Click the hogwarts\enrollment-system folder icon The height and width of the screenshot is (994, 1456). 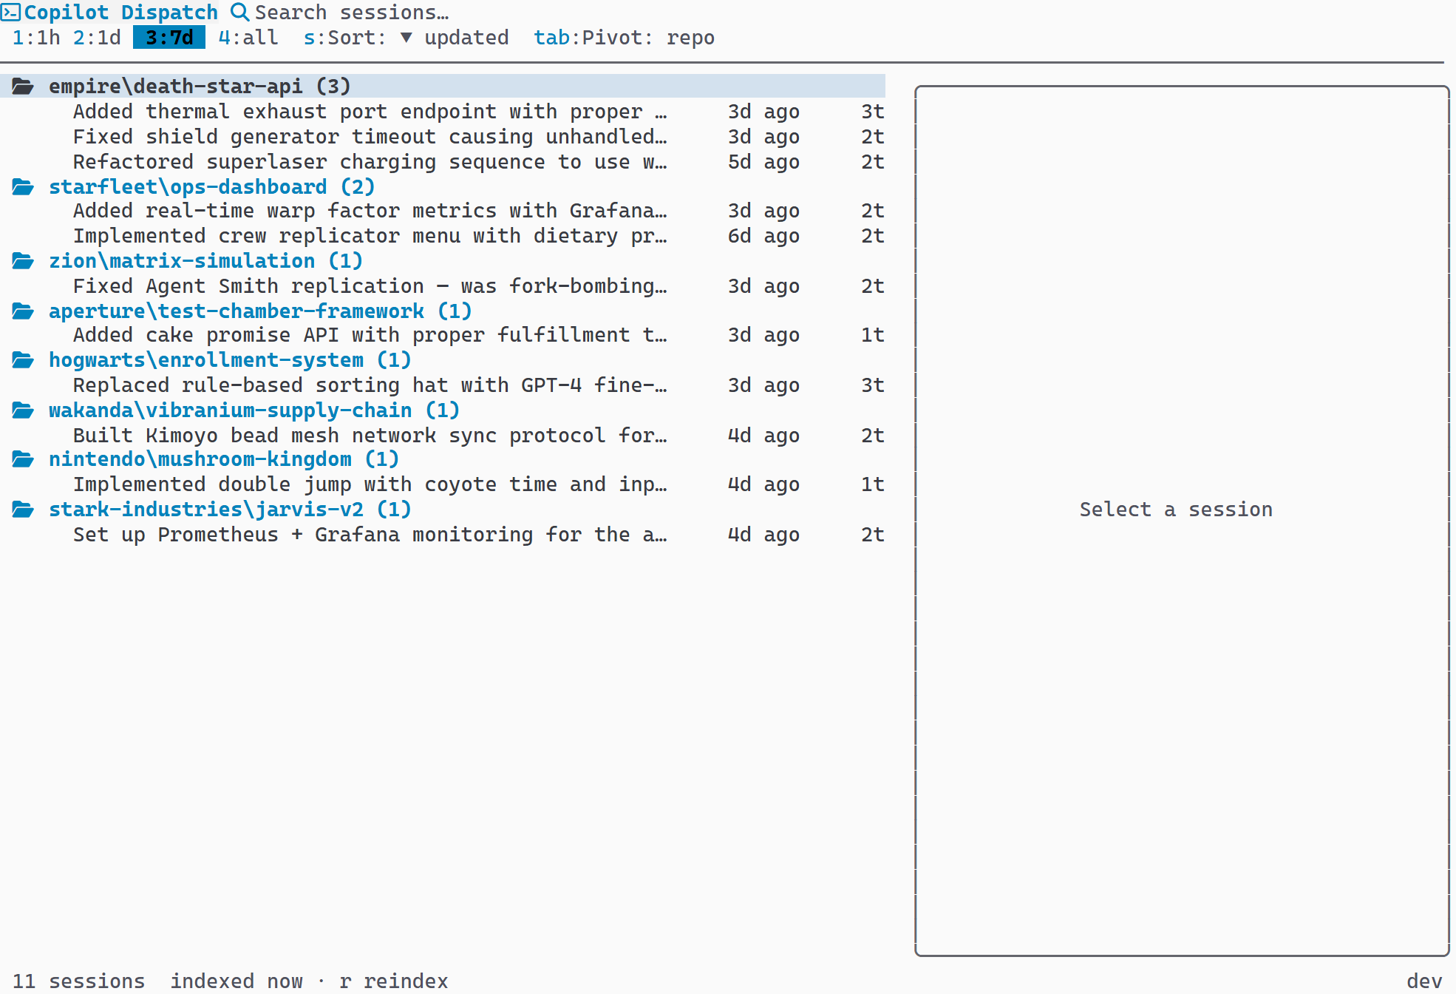[23, 360]
